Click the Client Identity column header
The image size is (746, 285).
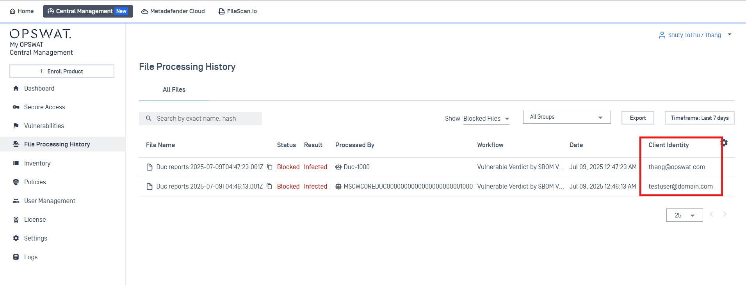coord(669,145)
